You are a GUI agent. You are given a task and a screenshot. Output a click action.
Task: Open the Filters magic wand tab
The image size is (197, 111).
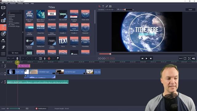3,14
